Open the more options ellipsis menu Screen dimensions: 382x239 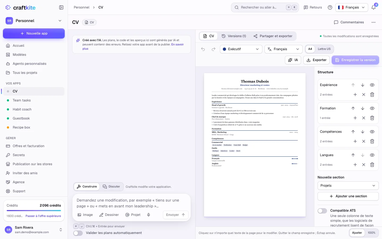click(x=374, y=22)
